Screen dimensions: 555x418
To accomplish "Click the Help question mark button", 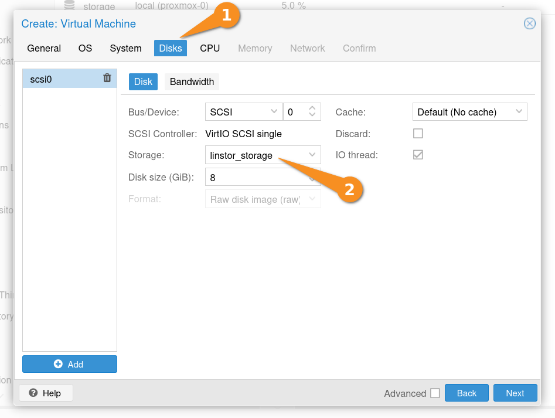I will click(46, 393).
